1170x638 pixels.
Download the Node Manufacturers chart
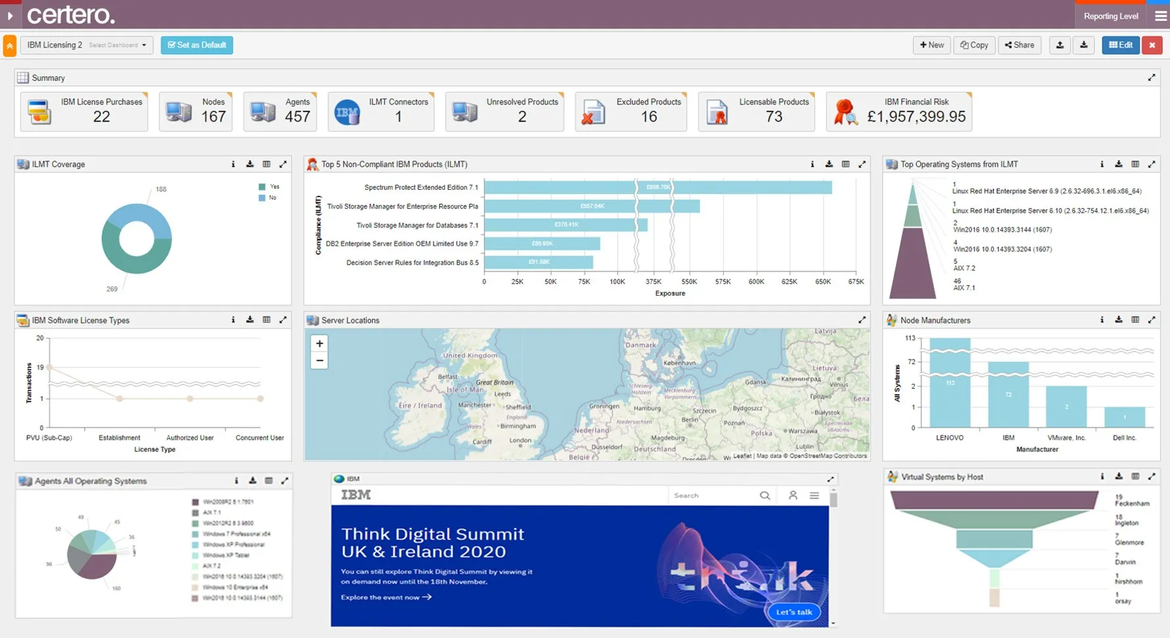click(1119, 320)
